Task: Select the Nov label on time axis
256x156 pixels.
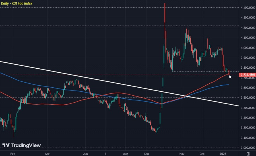Action: click(182, 154)
